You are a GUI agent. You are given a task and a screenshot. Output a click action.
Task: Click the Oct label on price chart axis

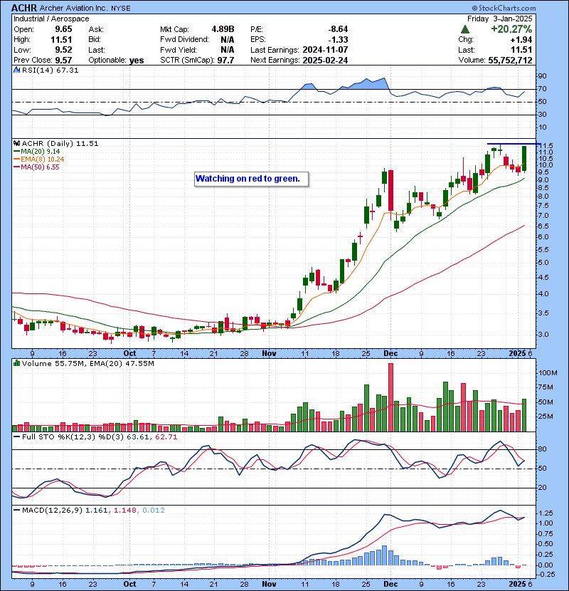[129, 354]
